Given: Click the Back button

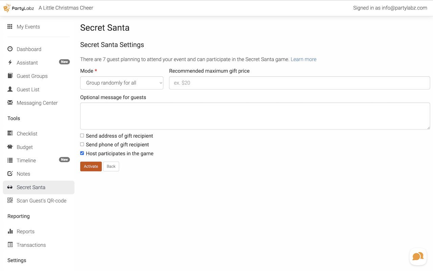Looking at the screenshot, I should click(x=111, y=166).
